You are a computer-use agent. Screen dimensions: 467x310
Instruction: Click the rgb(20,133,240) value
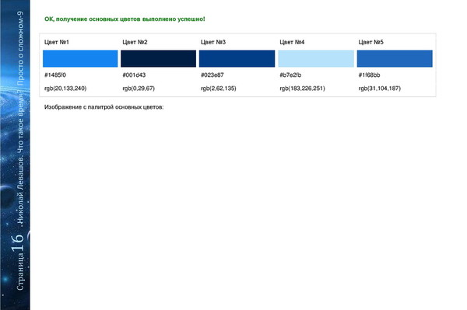pyautogui.click(x=65, y=89)
